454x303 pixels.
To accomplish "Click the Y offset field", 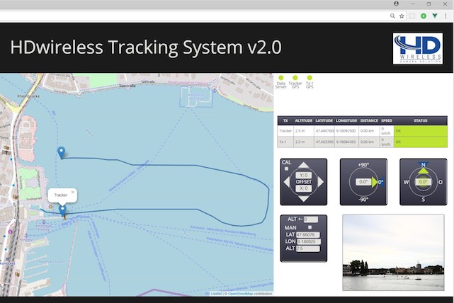I will click(303, 175).
